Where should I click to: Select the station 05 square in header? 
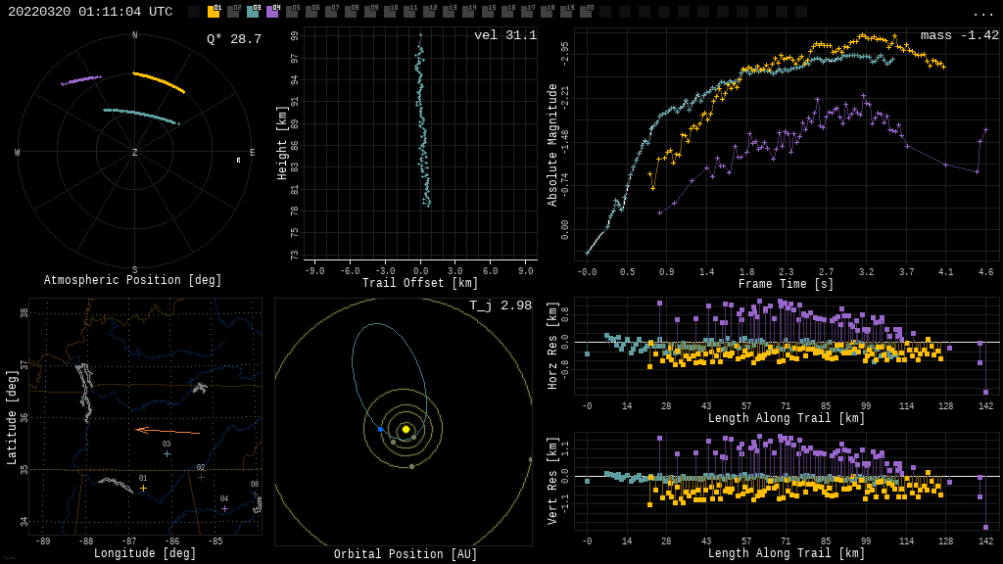click(292, 13)
